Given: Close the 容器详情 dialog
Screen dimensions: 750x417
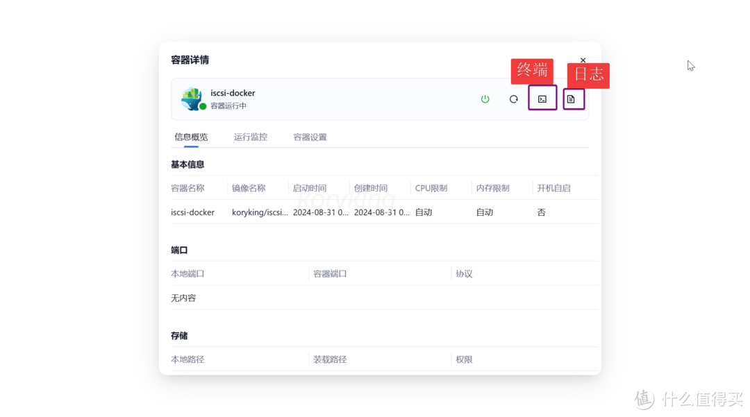Looking at the screenshot, I should [583, 60].
